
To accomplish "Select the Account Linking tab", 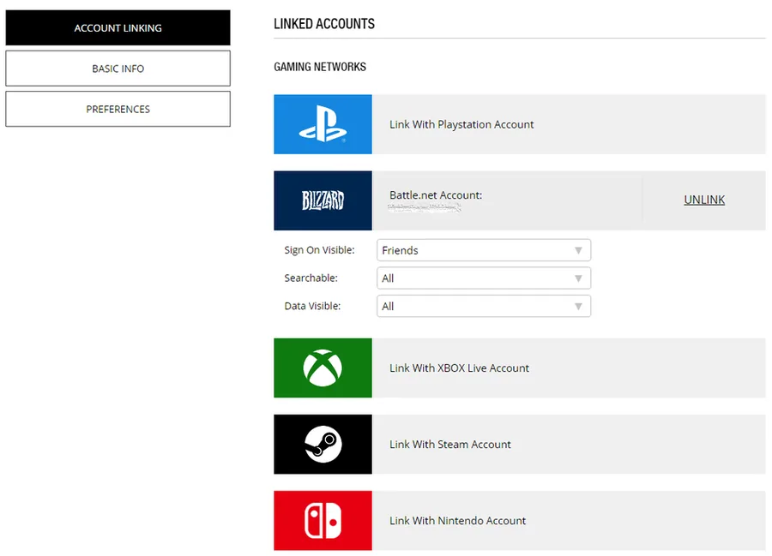I will (118, 28).
